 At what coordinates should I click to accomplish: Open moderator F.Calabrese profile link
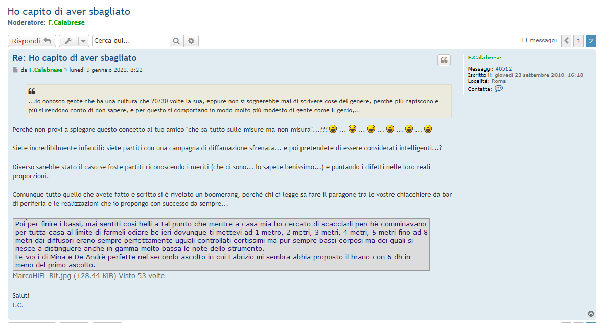tap(66, 22)
